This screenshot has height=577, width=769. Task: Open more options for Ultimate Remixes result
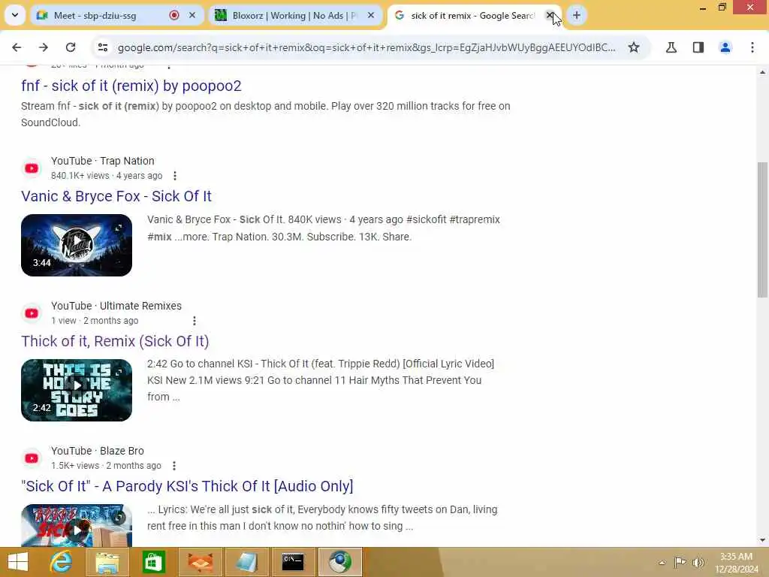pos(195,321)
